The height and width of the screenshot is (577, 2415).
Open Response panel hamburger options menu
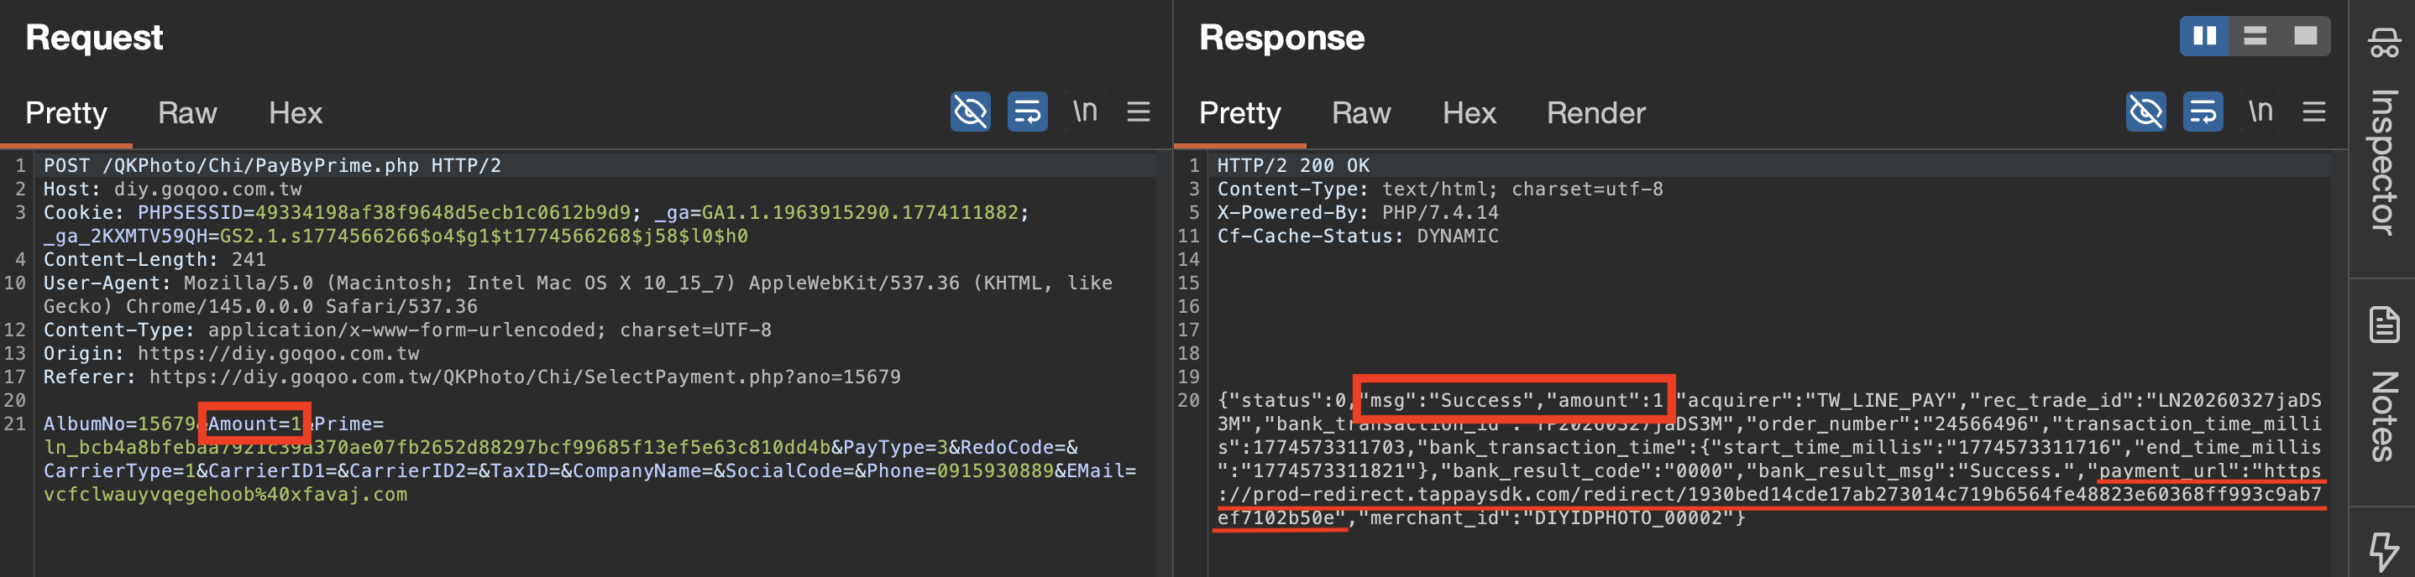click(2313, 112)
